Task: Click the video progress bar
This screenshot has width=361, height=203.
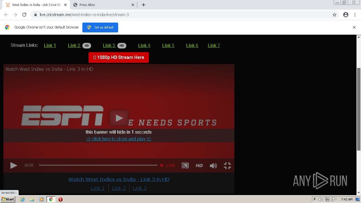Action: click(x=98, y=165)
